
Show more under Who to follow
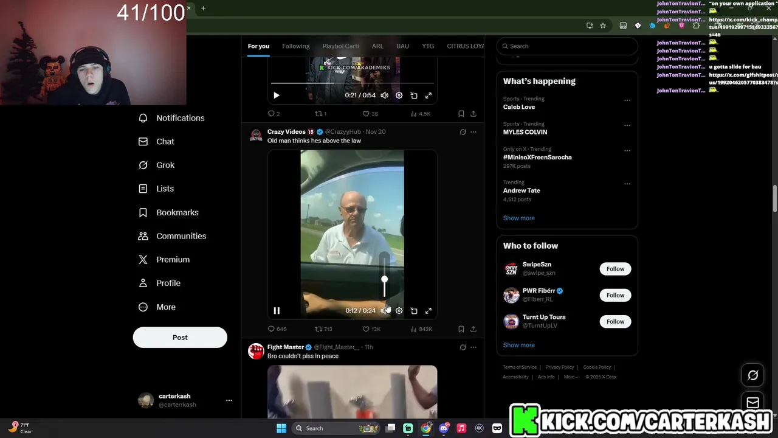[519, 346]
